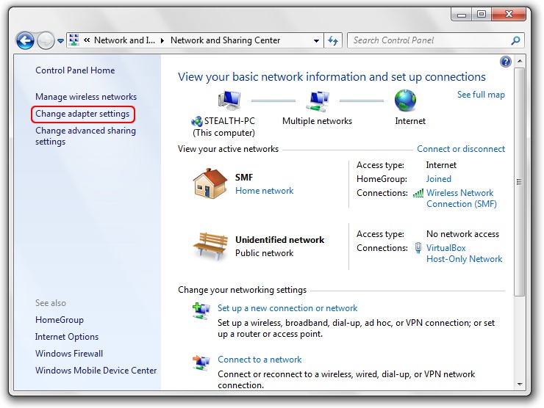Click the Internet globe icon
Viewport: 544px width, 408px height.
pyautogui.click(x=405, y=101)
